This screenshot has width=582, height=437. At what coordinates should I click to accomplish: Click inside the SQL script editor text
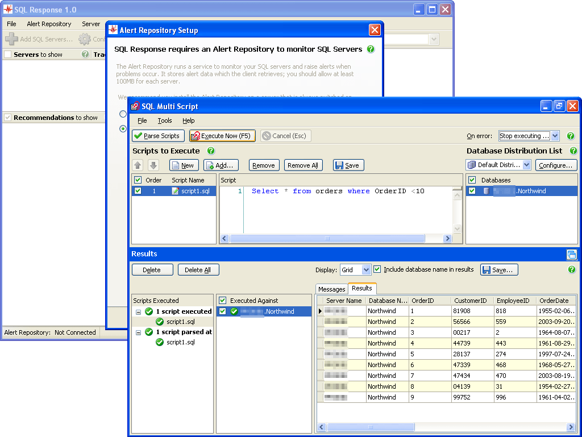(338, 191)
